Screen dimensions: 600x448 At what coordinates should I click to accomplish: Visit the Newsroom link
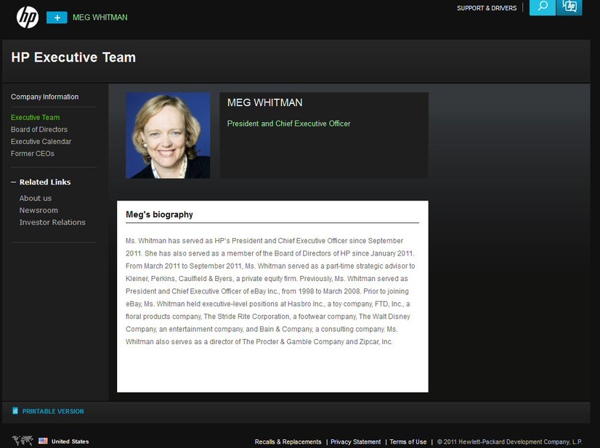point(38,210)
